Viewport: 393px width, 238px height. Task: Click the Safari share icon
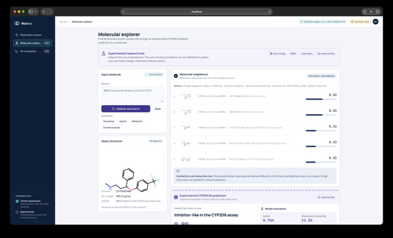(x=365, y=12)
